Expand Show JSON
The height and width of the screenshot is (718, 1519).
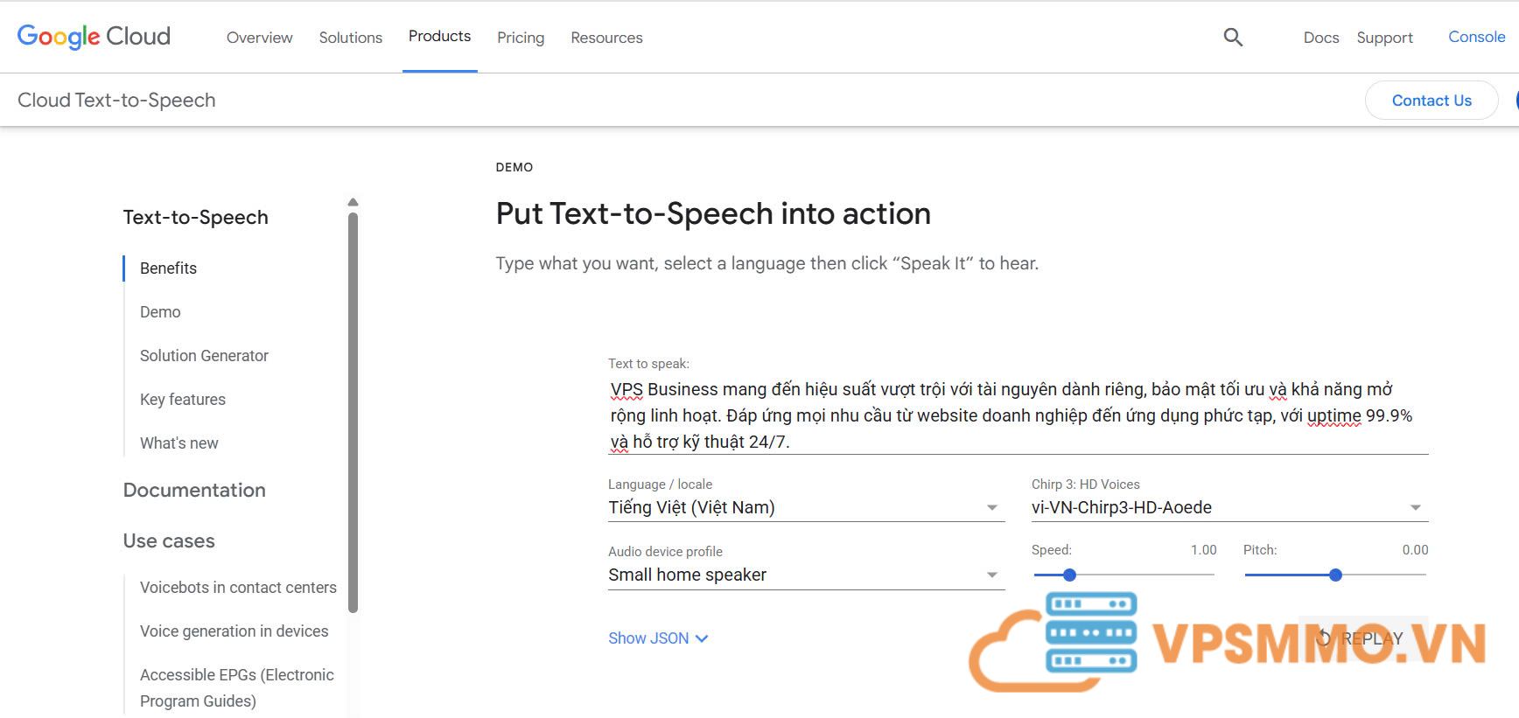click(658, 638)
